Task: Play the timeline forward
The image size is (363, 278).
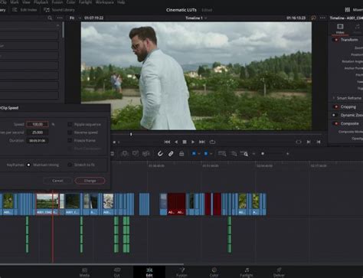Action: point(193,142)
